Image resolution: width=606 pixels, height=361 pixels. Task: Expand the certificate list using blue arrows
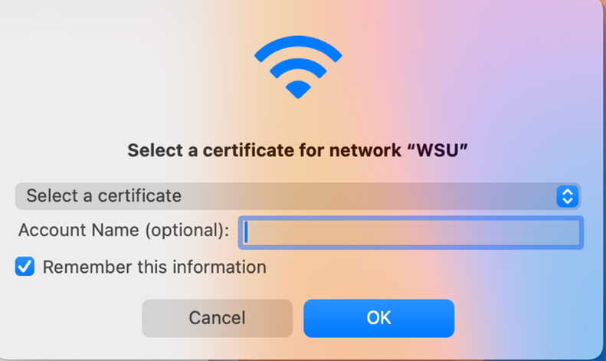pyautogui.click(x=567, y=196)
